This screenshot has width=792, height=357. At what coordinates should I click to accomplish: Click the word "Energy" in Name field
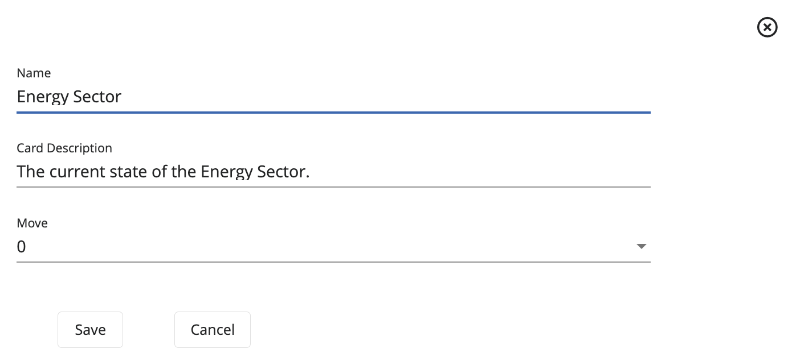click(x=43, y=97)
